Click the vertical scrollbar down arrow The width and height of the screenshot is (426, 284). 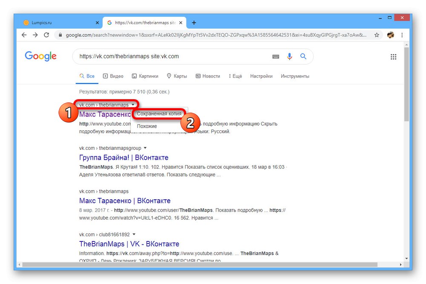click(x=406, y=258)
